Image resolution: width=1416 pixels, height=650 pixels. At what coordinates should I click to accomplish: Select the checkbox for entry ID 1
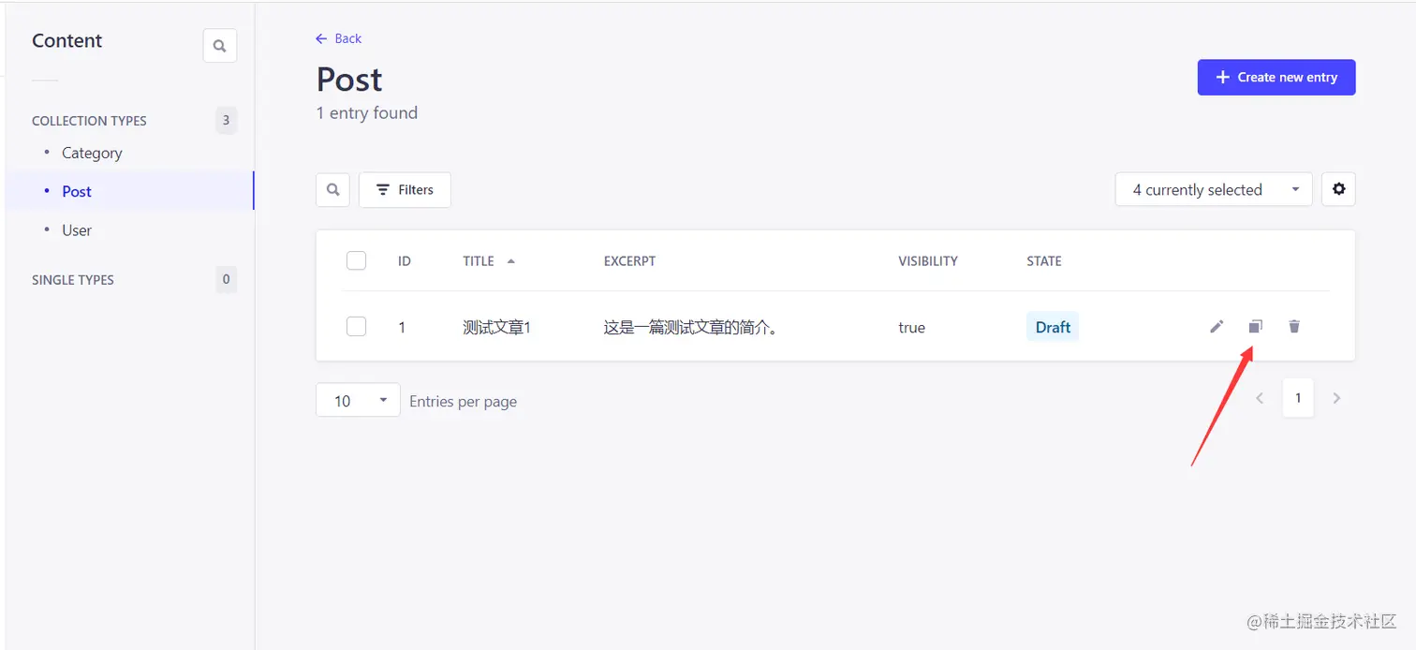click(x=356, y=326)
